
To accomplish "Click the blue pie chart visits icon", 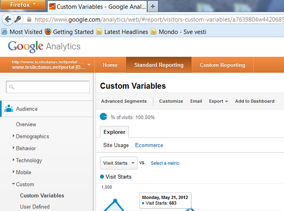I will pyautogui.click(x=103, y=117).
